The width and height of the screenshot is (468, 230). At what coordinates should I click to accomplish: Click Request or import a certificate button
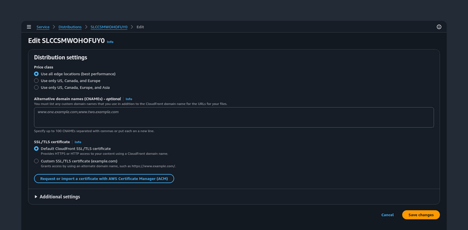(104, 179)
